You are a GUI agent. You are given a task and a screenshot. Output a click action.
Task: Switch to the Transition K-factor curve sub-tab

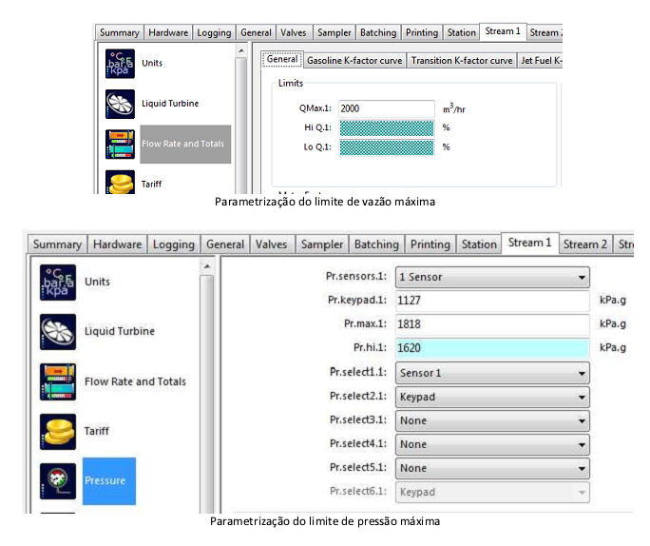[462, 61]
